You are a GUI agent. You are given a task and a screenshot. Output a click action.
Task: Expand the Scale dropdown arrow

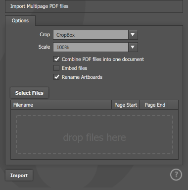[x=133, y=47]
